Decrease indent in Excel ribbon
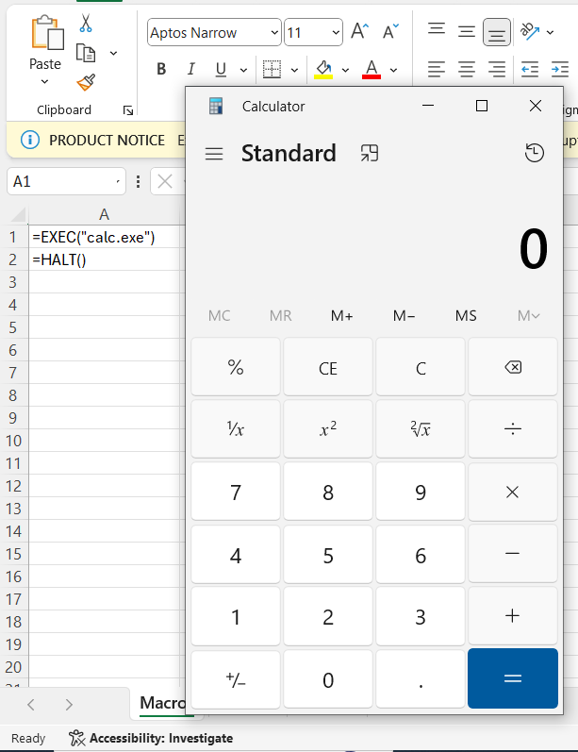 530,69
